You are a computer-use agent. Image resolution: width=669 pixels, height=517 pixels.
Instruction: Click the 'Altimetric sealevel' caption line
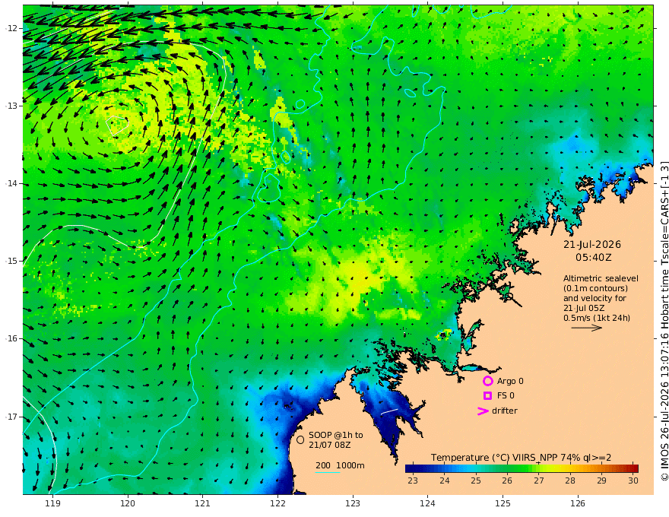pyautogui.click(x=601, y=278)
